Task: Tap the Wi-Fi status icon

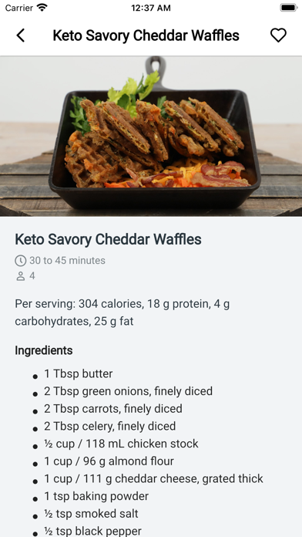Action: [42, 8]
